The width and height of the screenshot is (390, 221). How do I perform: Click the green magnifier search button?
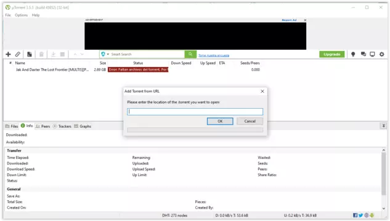190,54
